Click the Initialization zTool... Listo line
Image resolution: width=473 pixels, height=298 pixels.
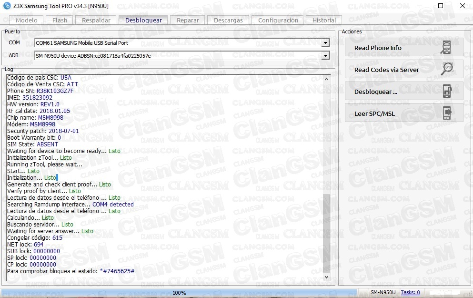[39, 158]
